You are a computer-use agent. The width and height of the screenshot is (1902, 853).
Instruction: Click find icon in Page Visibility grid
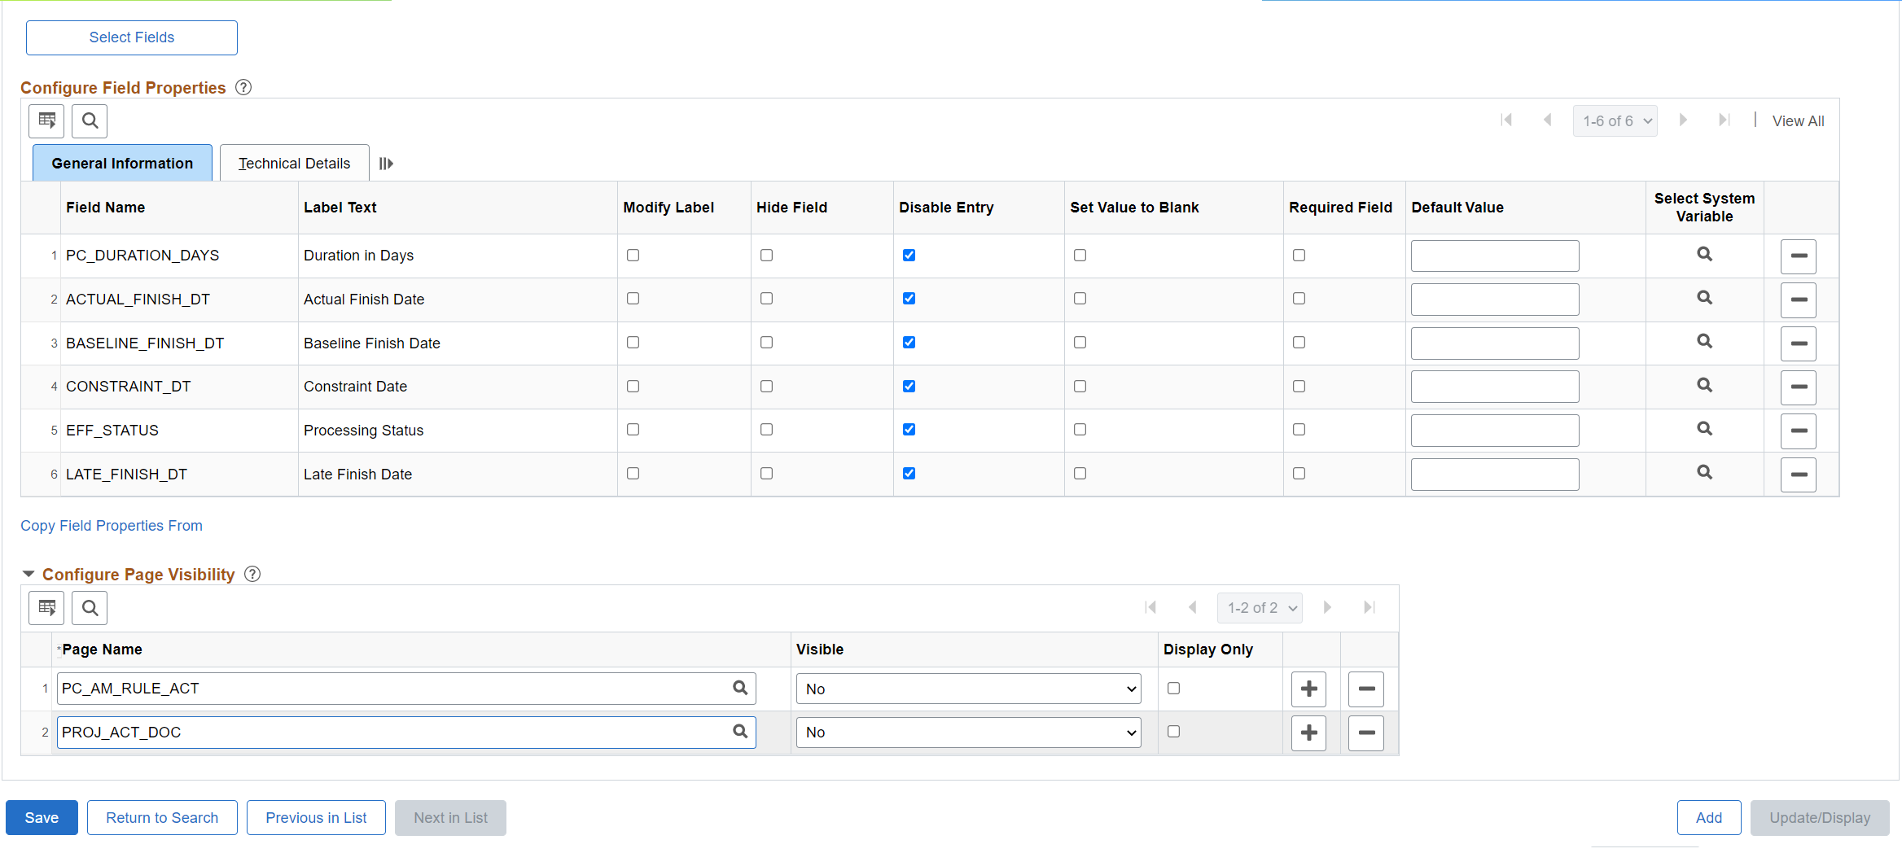[x=90, y=608]
